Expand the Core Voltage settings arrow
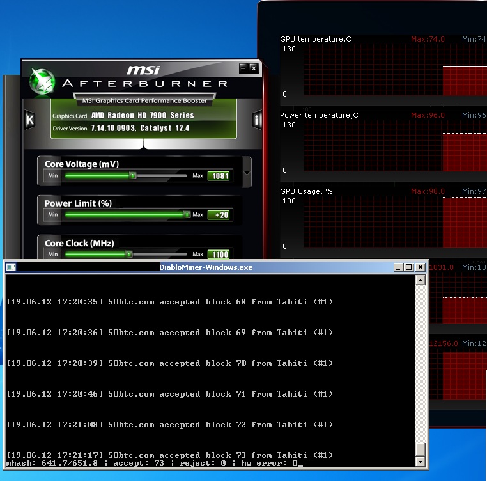487x481 pixels. [247, 173]
